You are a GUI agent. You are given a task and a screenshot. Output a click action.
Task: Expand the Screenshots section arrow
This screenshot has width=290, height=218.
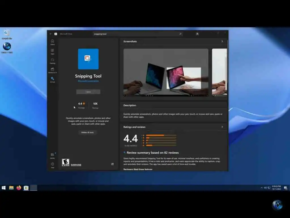pos(222,41)
